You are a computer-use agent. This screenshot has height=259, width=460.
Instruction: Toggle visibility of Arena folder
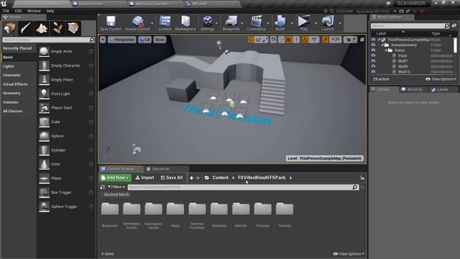click(x=373, y=50)
